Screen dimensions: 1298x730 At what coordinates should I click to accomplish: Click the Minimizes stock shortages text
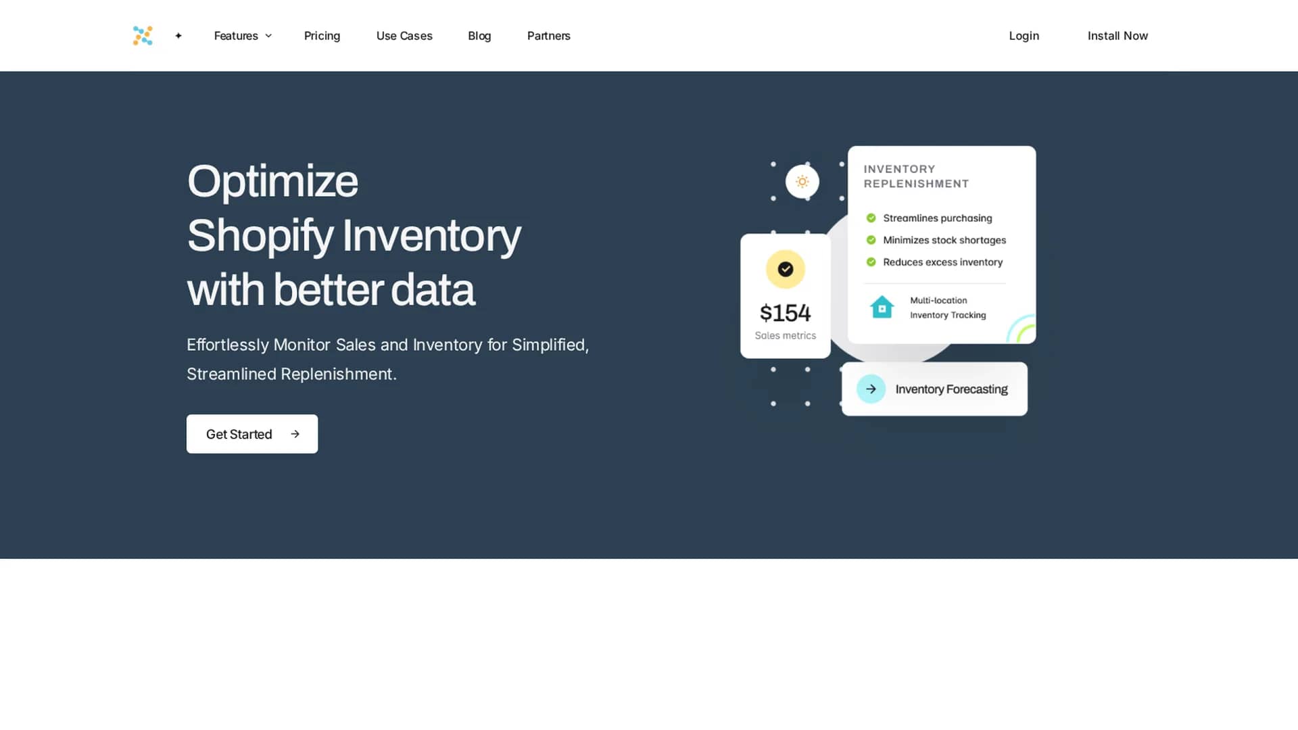(x=944, y=240)
